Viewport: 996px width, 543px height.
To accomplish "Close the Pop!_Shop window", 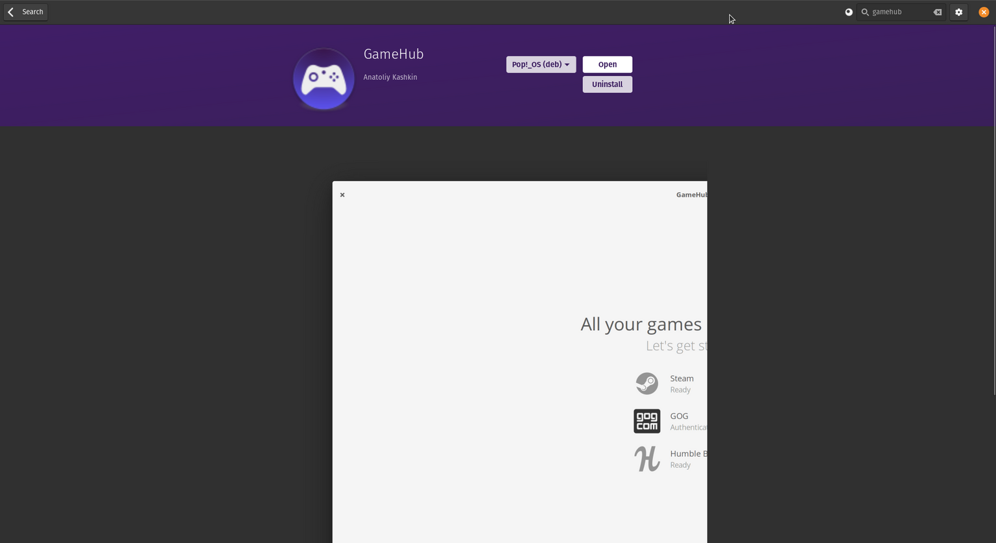I will point(983,12).
